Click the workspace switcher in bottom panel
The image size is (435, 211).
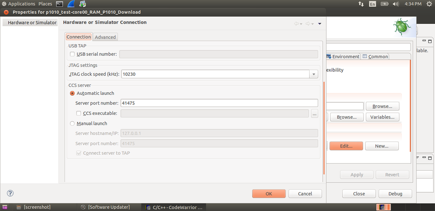(383, 207)
